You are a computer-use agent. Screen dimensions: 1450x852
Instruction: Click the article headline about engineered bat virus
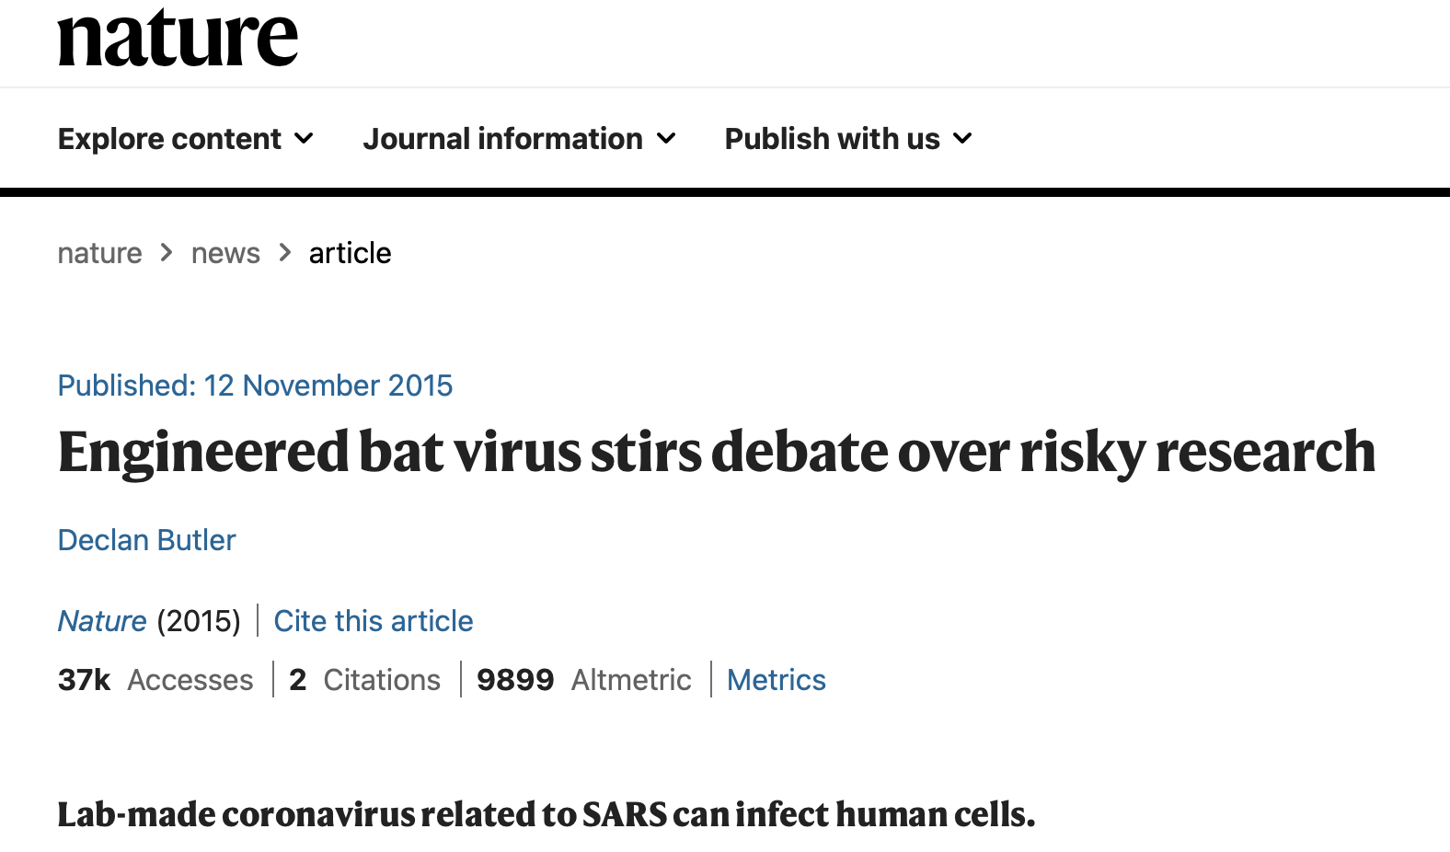pyautogui.click(x=717, y=453)
